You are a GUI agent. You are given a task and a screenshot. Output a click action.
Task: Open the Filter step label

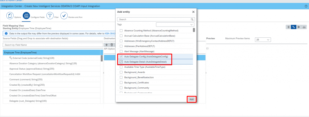tap(56, 17)
